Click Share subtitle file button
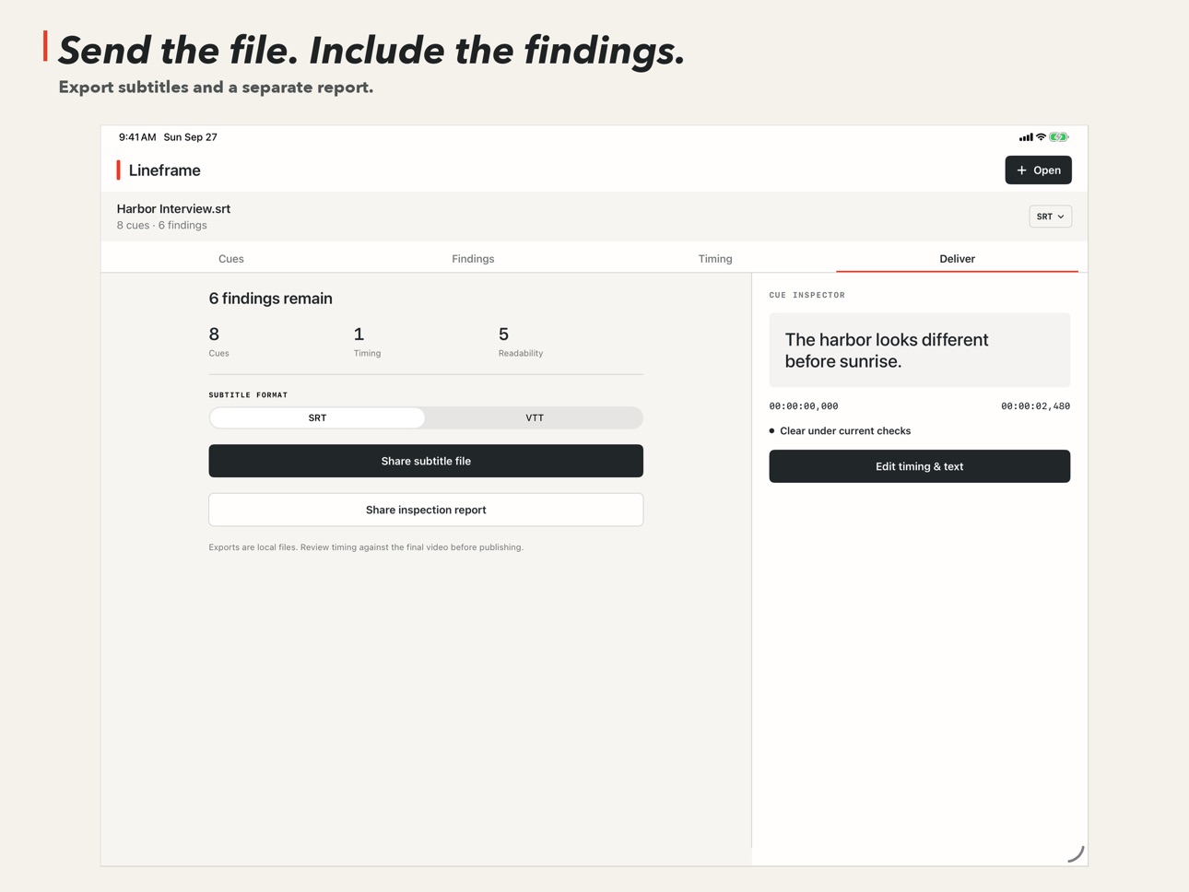 426,461
